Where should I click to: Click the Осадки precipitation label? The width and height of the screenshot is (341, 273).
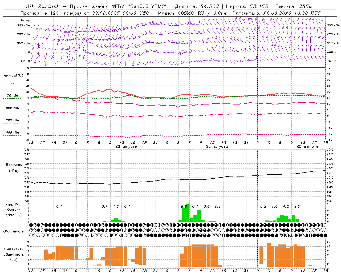(x=14, y=210)
